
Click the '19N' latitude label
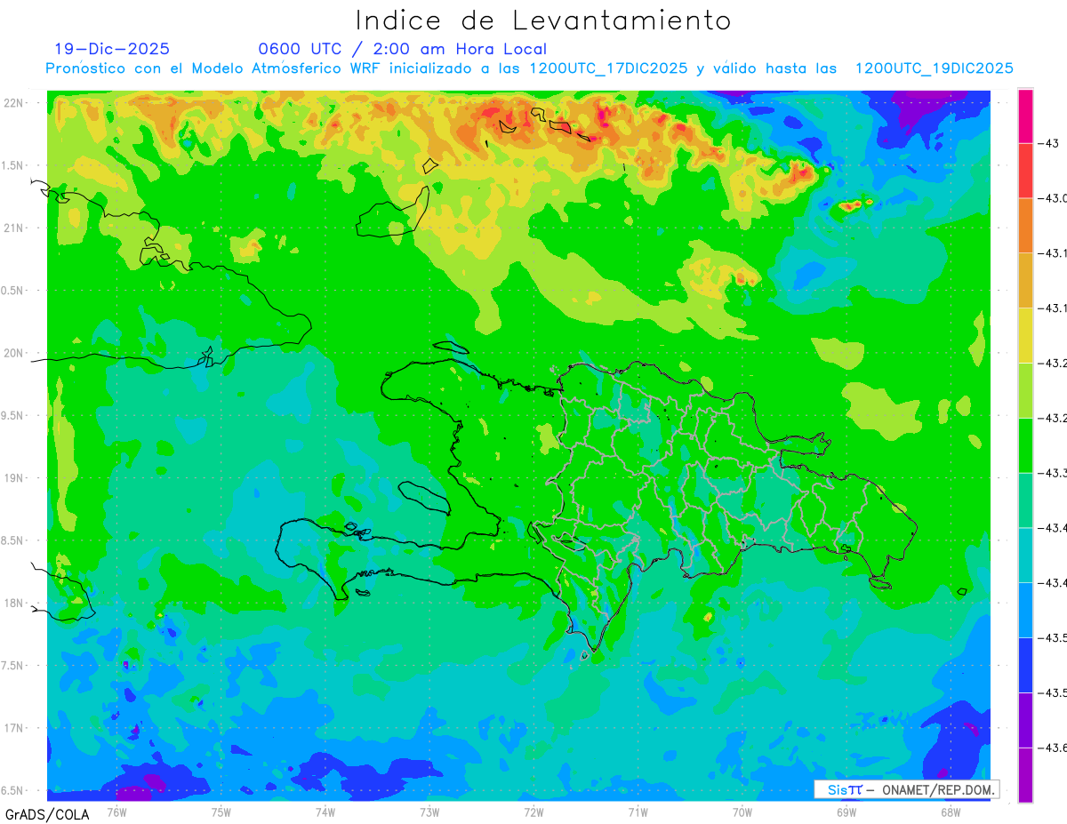pyautogui.click(x=15, y=477)
